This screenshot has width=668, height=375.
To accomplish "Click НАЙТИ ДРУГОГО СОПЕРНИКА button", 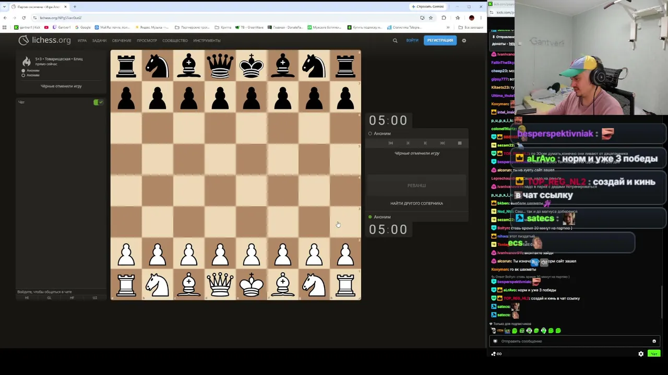I will point(416,203).
